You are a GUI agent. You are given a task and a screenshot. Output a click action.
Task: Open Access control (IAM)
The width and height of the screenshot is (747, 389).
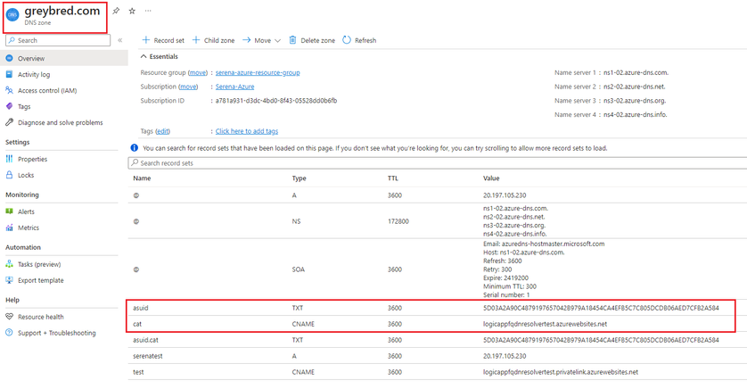47,91
